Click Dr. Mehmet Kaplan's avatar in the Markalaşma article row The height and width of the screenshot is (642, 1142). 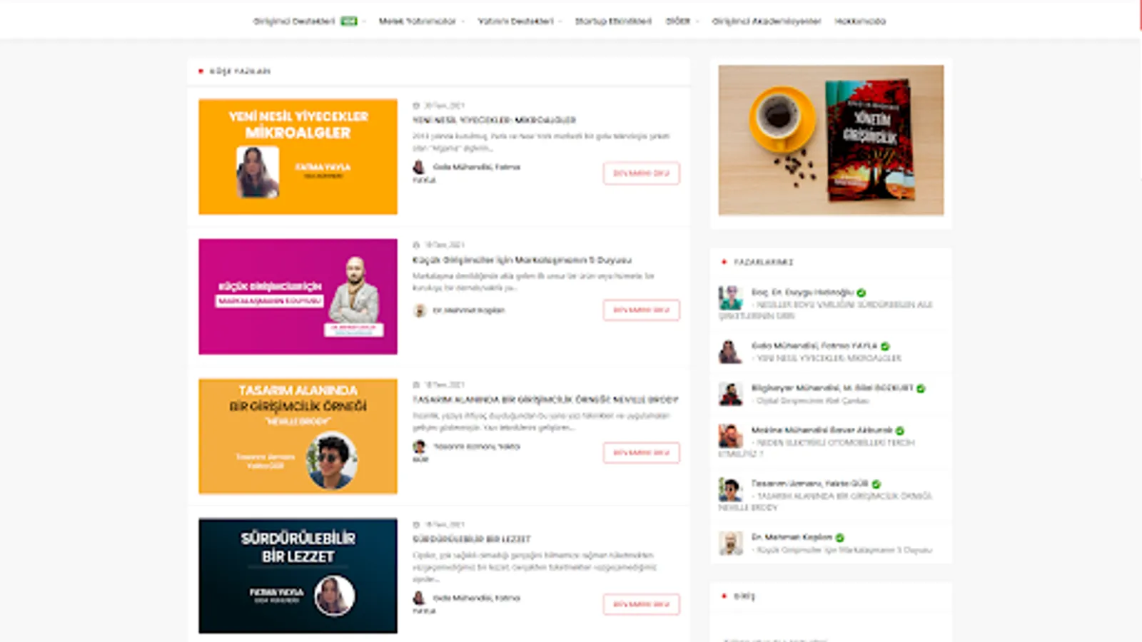tap(419, 310)
